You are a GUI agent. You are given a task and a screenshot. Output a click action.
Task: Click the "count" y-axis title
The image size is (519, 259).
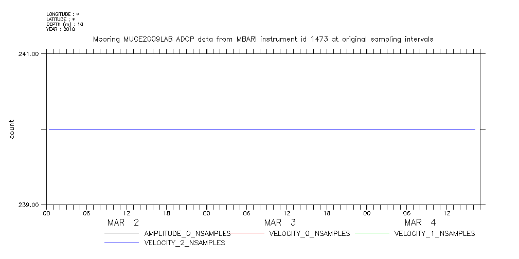pyautogui.click(x=11, y=129)
